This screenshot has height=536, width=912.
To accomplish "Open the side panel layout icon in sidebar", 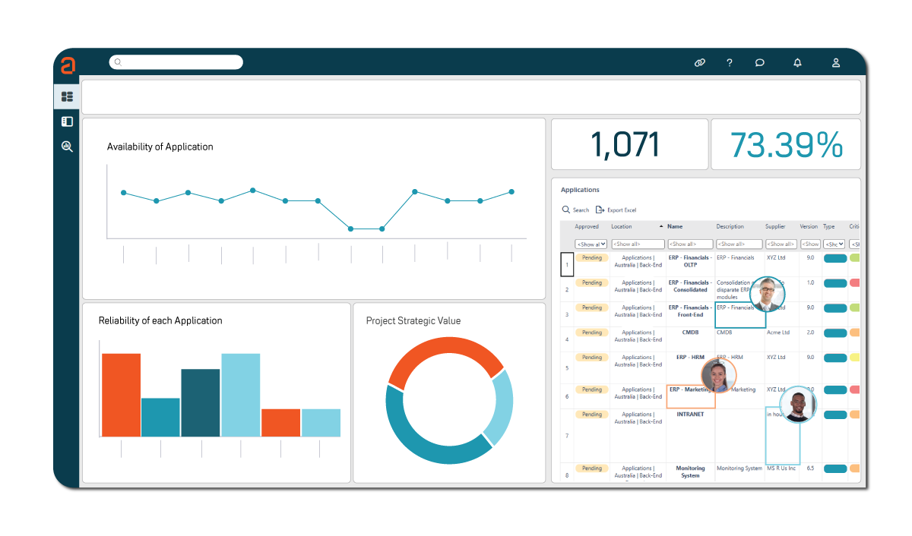I will pos(67,121).
